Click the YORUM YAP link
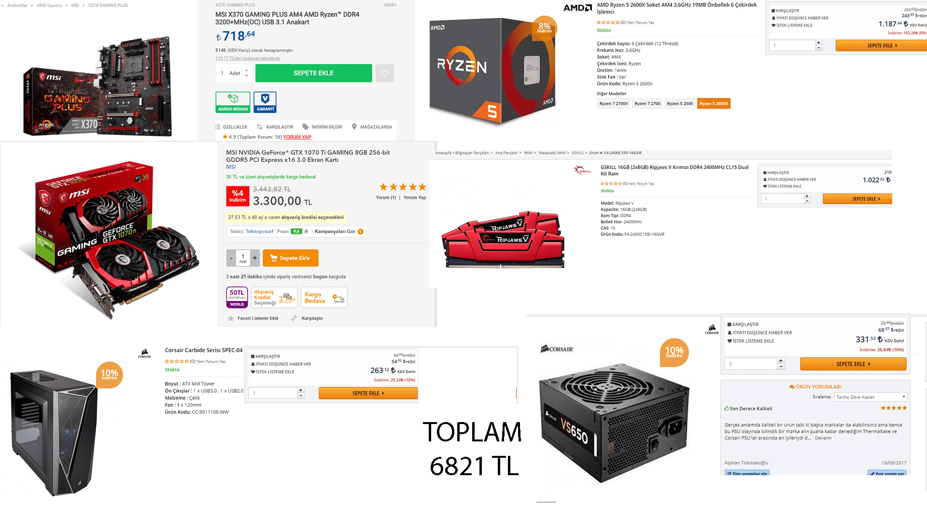The width and height of the screenshot is (927, 521). point(297,137)
